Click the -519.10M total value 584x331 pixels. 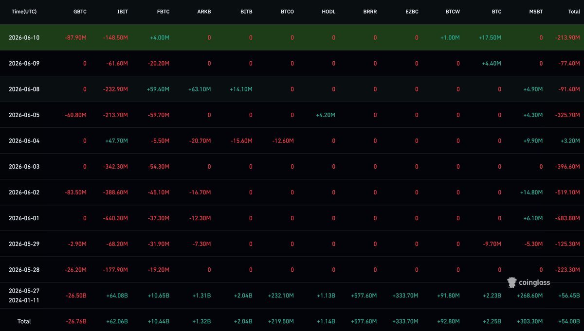[x=567, y=192]
